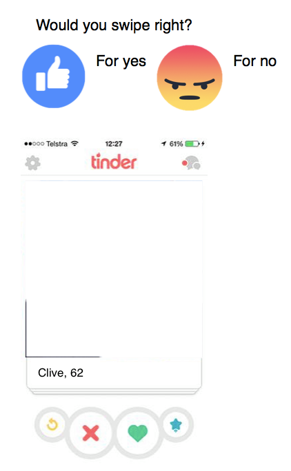Click the signal strength dots

(x=34, y=144)
